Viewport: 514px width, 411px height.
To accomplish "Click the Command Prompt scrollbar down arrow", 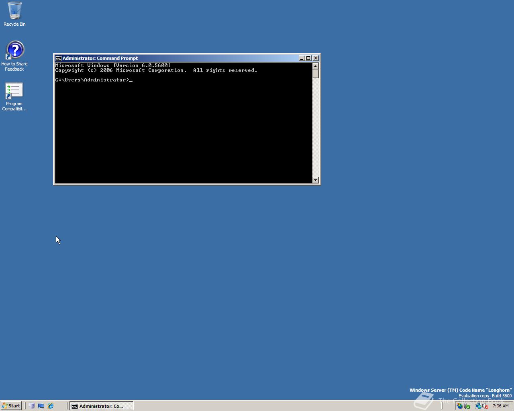I will [316, 180].
